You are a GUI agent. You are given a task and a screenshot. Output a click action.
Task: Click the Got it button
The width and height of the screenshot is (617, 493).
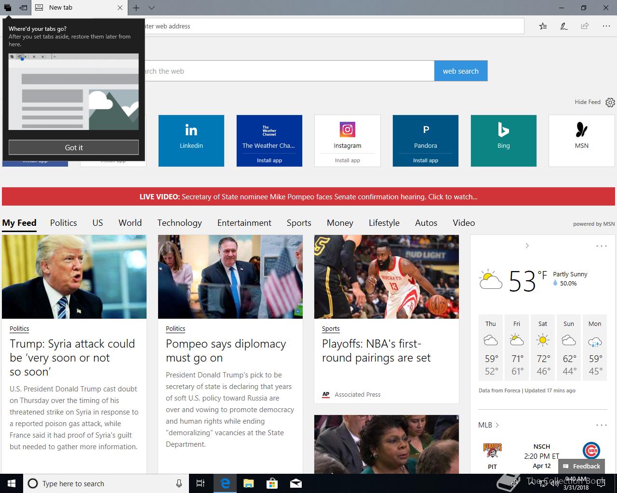click(x=74, y=147)
